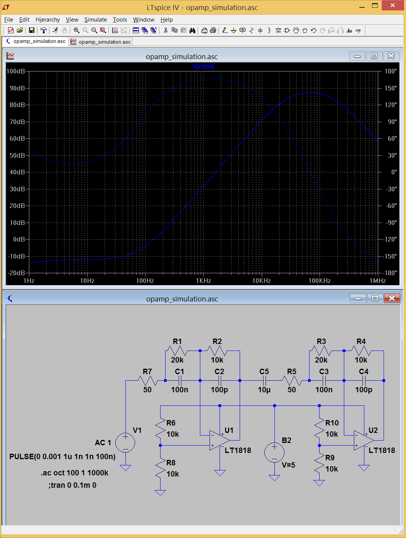This screenshot has width=406, height=538.
Task: Switch to the waveform opamp_simulation.asc tab
Action: click(101, 42)
